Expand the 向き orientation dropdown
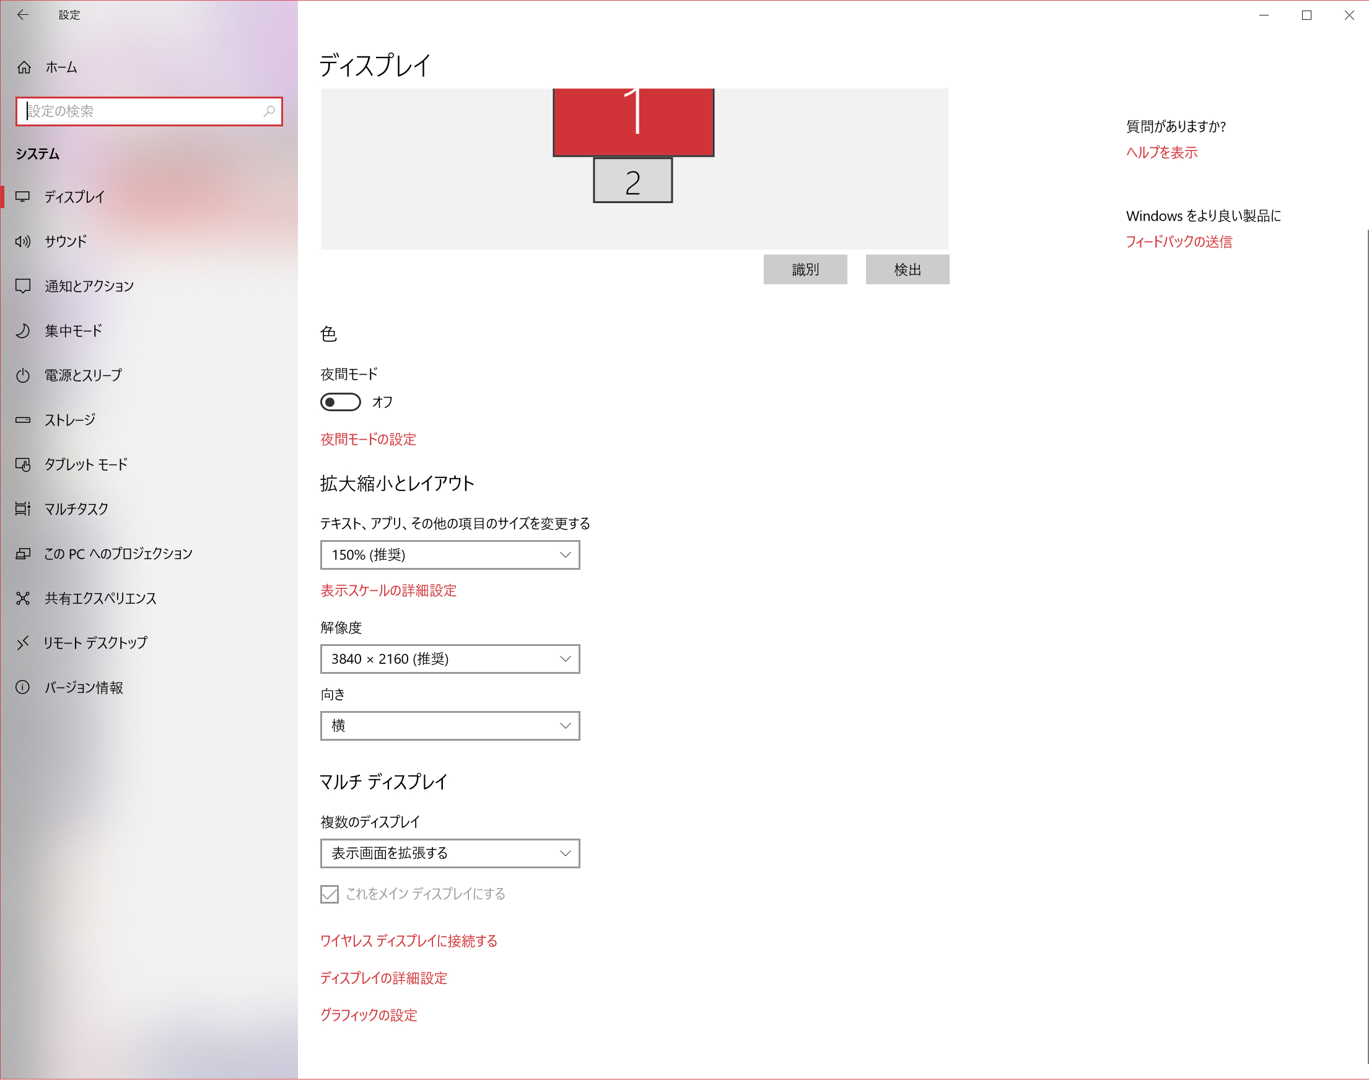1369x1082 pixels. coord(450,726)
